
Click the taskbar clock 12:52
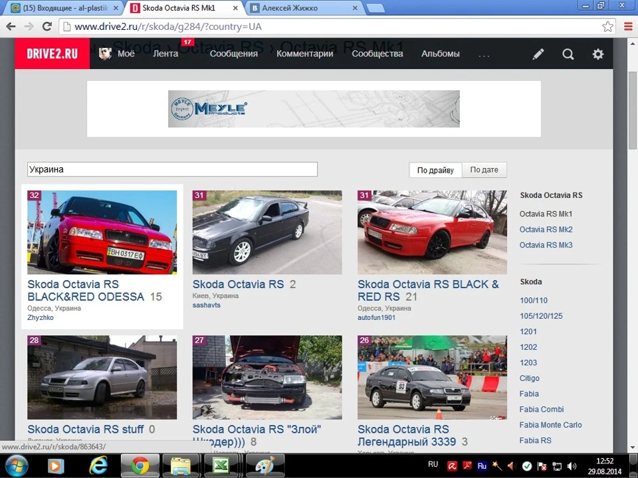[x=605, y=461]
